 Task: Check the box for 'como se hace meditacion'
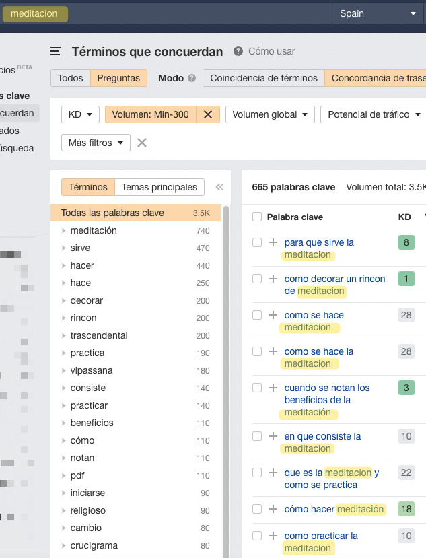tap(257, 315)
